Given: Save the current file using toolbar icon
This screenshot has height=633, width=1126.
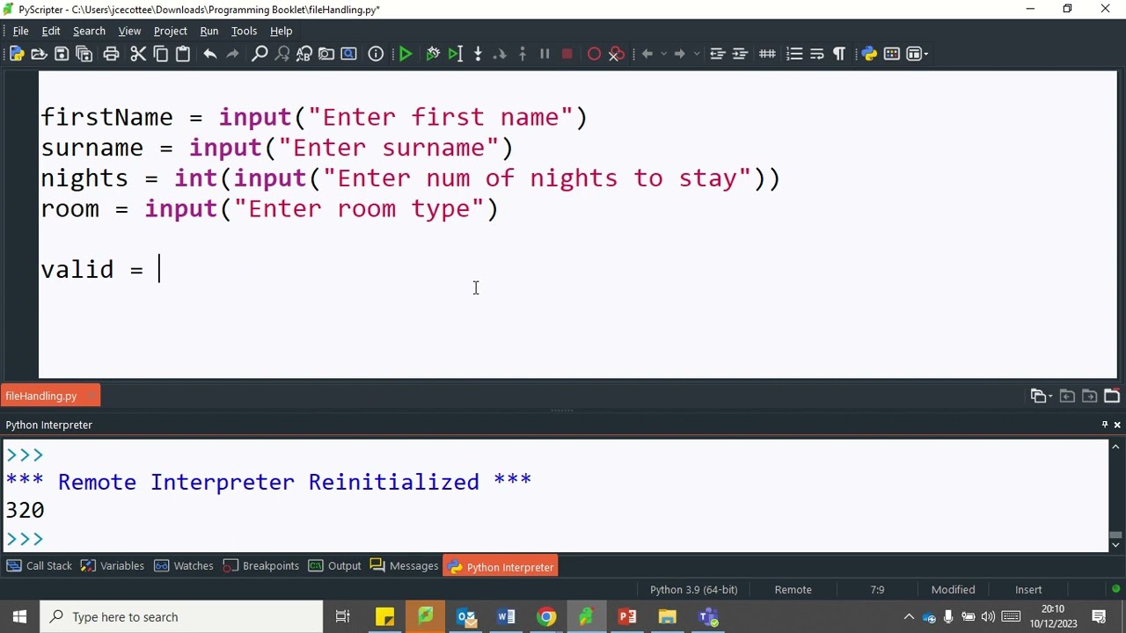Looking at the screenshot, I should (x=62, y=54).
